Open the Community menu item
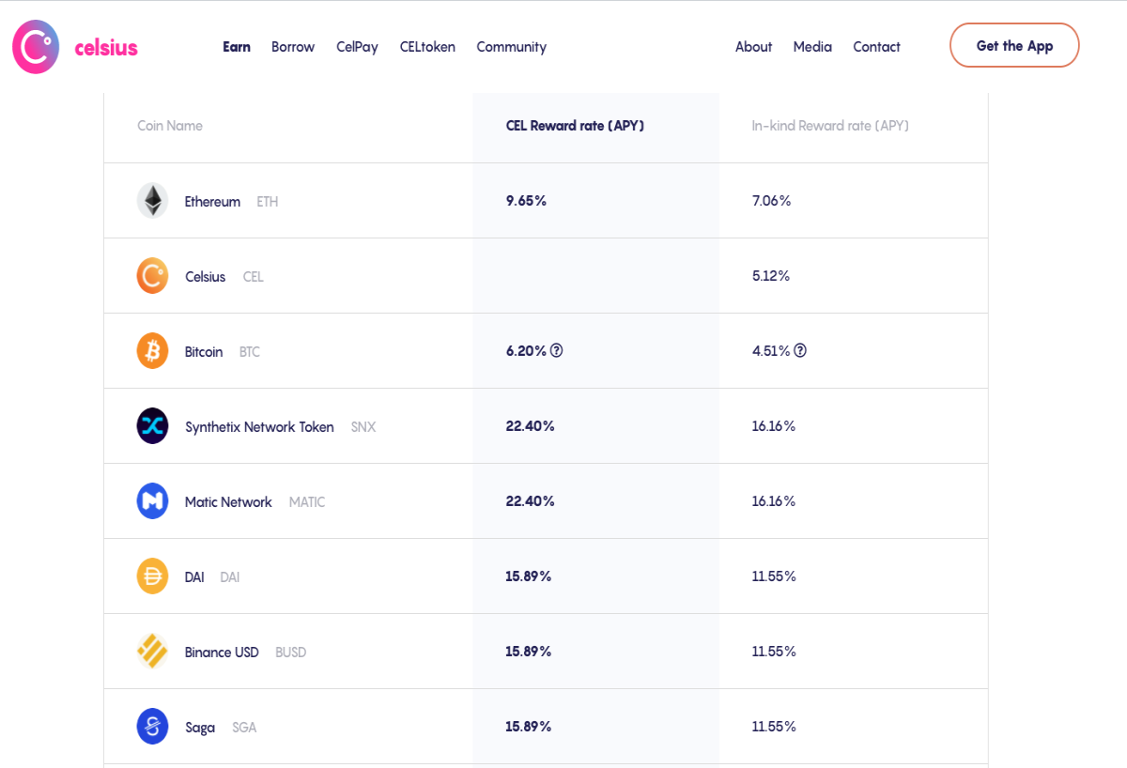 (x=511, y=47)
